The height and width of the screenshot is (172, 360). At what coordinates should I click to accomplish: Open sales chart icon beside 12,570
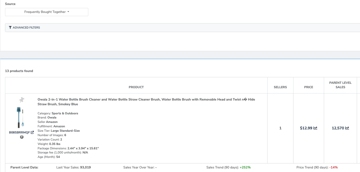[347, 128]
